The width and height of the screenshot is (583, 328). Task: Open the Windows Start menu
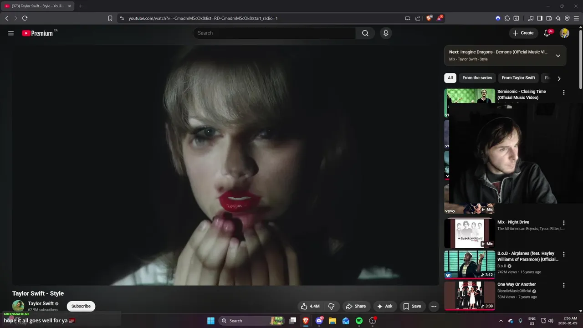[211, 321]
